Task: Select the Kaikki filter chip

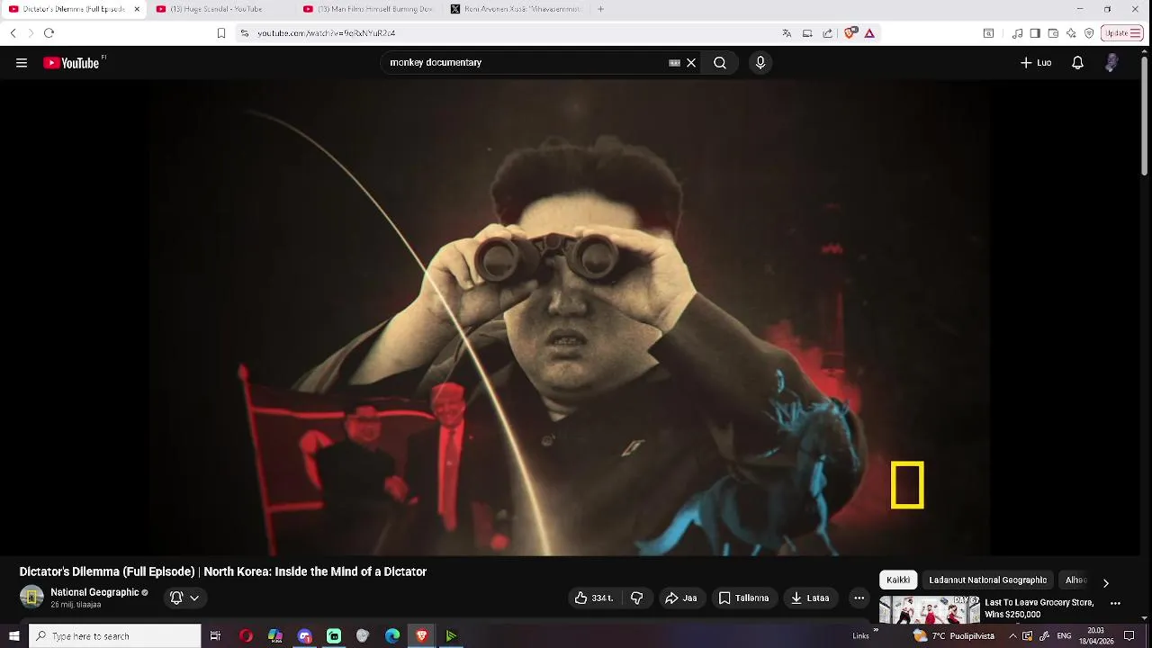Action: tap(898, 580)
